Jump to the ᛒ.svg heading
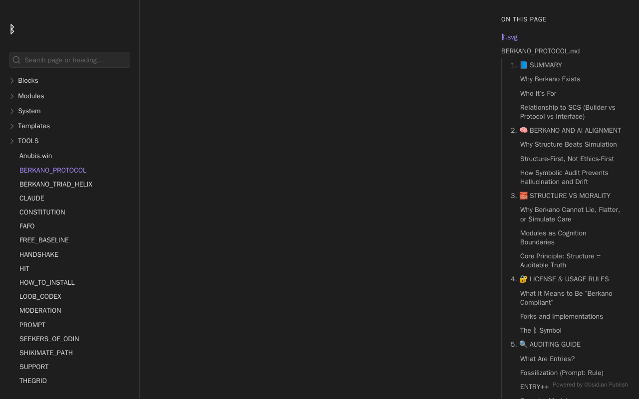This screenshot has width=639, height=399. (509, 37)
